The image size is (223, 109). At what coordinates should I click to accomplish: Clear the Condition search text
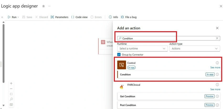coord(217,38)
